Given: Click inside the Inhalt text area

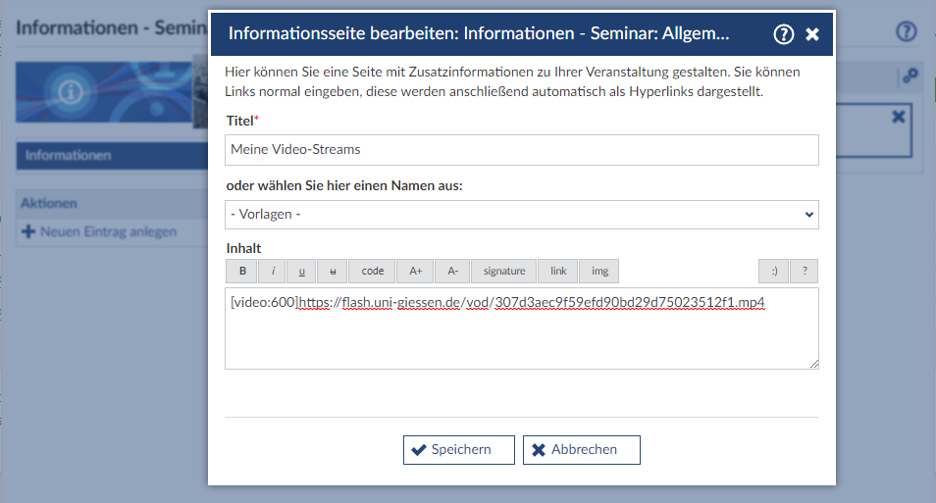Looking at the screenshot, I should click(x=521, y=338).
